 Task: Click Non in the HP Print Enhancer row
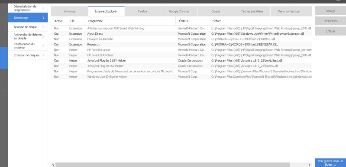pyautogui.click(x=56, y=50)
